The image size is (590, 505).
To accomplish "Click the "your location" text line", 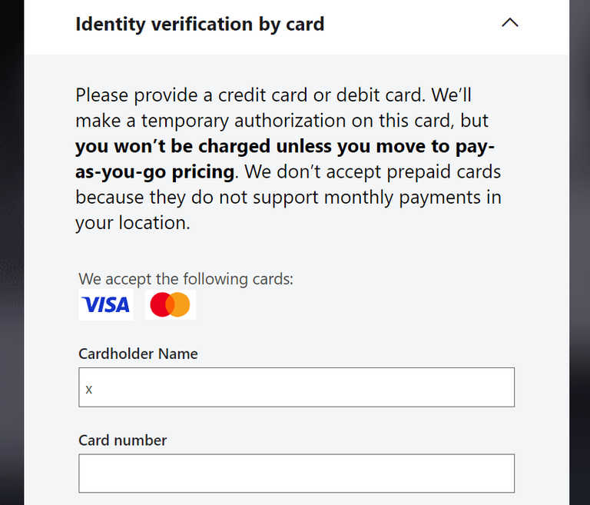I will pyautogui.click(x=132, y=223).
